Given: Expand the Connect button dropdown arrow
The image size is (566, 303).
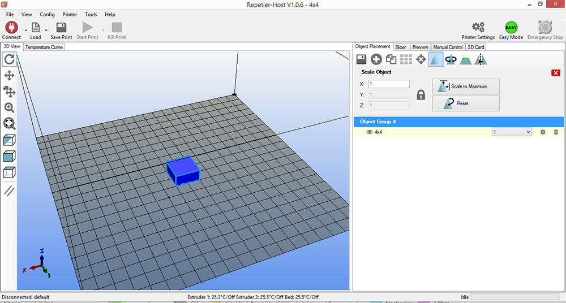Looking at the screenshot, I should pyautogui.click(x=25, y=29).
